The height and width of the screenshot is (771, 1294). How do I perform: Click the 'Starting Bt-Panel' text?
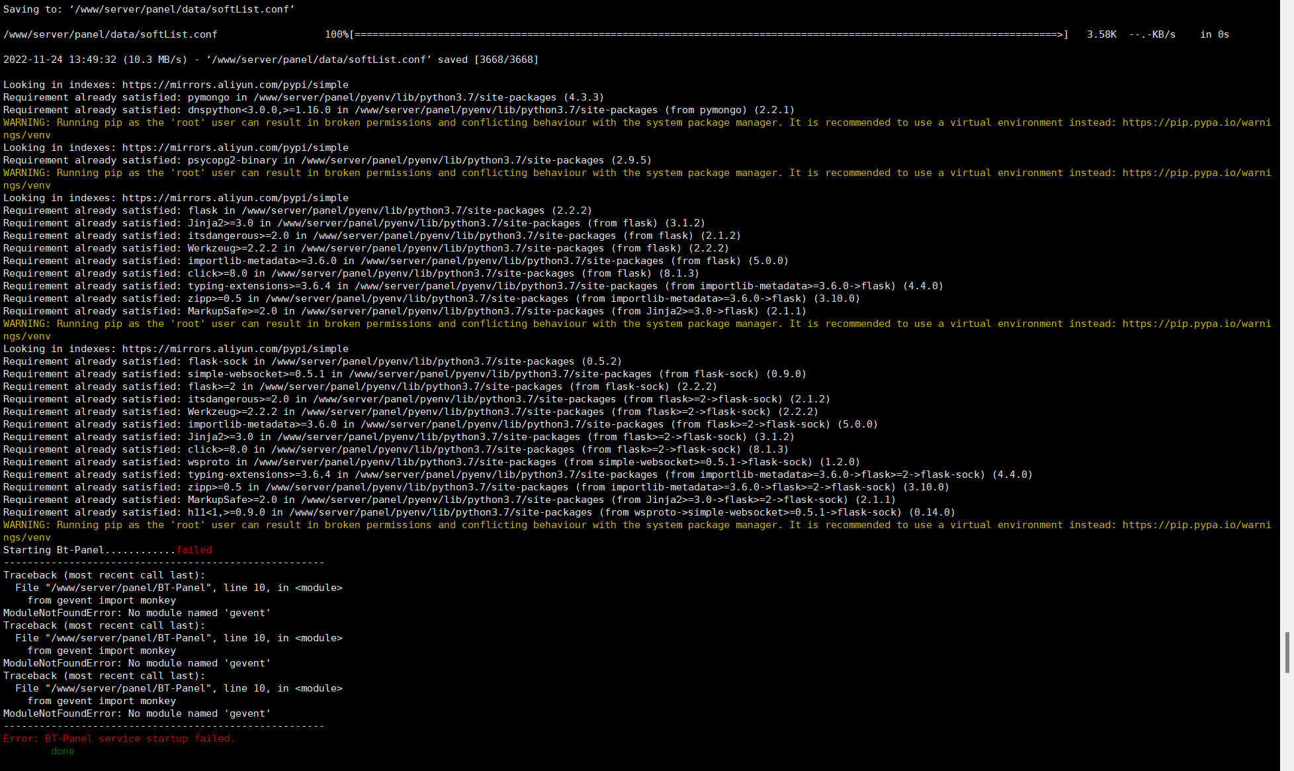click(54, 550)
